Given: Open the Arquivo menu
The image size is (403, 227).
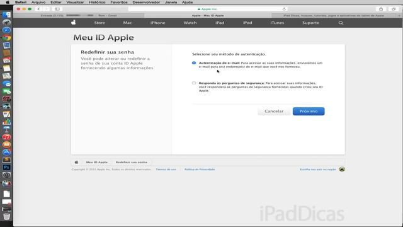Looking at the screenshot, I should (x=38, y=2).
